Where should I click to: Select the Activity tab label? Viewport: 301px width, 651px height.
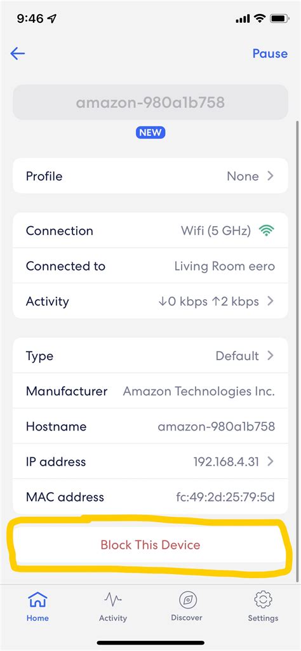pos(112,618)
